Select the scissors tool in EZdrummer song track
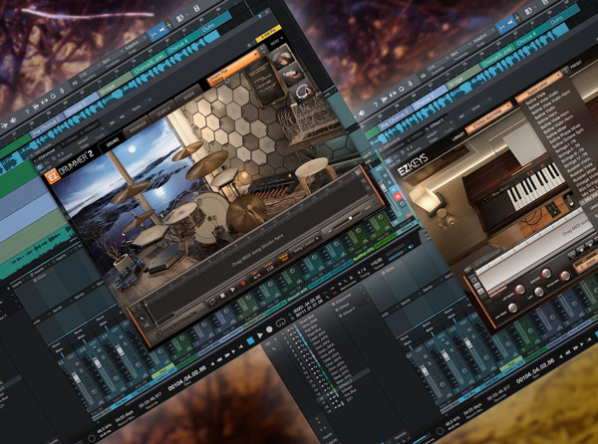Screen dimensions: 598x444 (147, 325)
